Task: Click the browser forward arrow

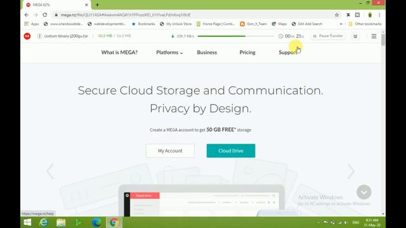Action: (36, 15)
